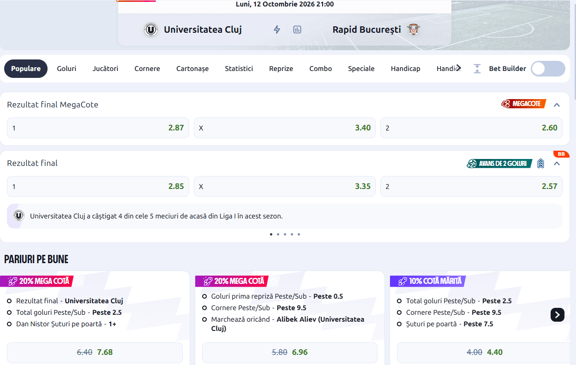This screenshot has height=365, width=576.
Task: Switch to the Speciale tab
Action: 361,69
